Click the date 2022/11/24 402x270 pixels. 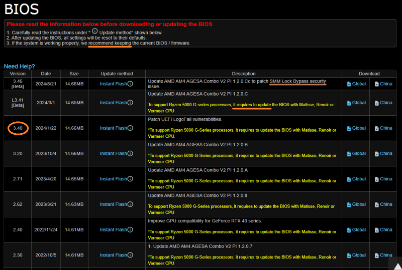(x=46, y=229)
